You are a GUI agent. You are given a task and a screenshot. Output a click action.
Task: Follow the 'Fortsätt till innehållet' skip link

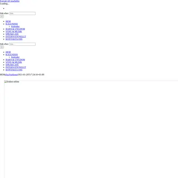click(x=10, y=1)
